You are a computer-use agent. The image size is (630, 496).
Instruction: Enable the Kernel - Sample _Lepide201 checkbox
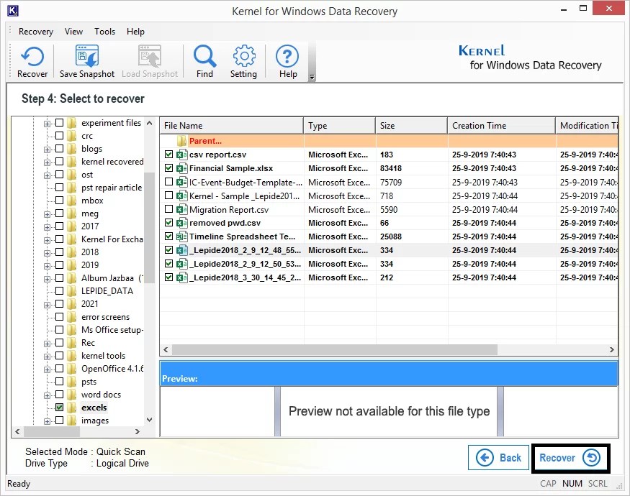coord(168,195)
